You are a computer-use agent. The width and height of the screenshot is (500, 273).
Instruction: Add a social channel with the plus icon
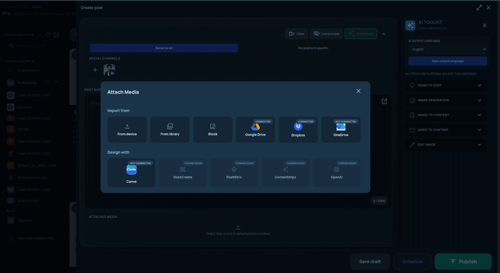(95, 70)
